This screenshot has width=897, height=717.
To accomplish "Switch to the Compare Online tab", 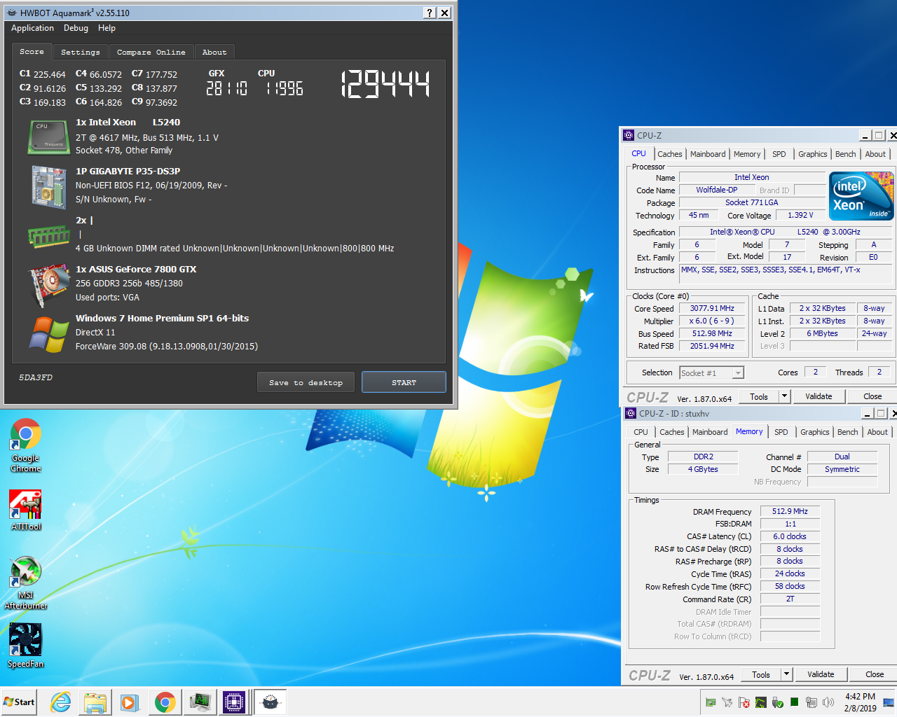I will point(151,52).
